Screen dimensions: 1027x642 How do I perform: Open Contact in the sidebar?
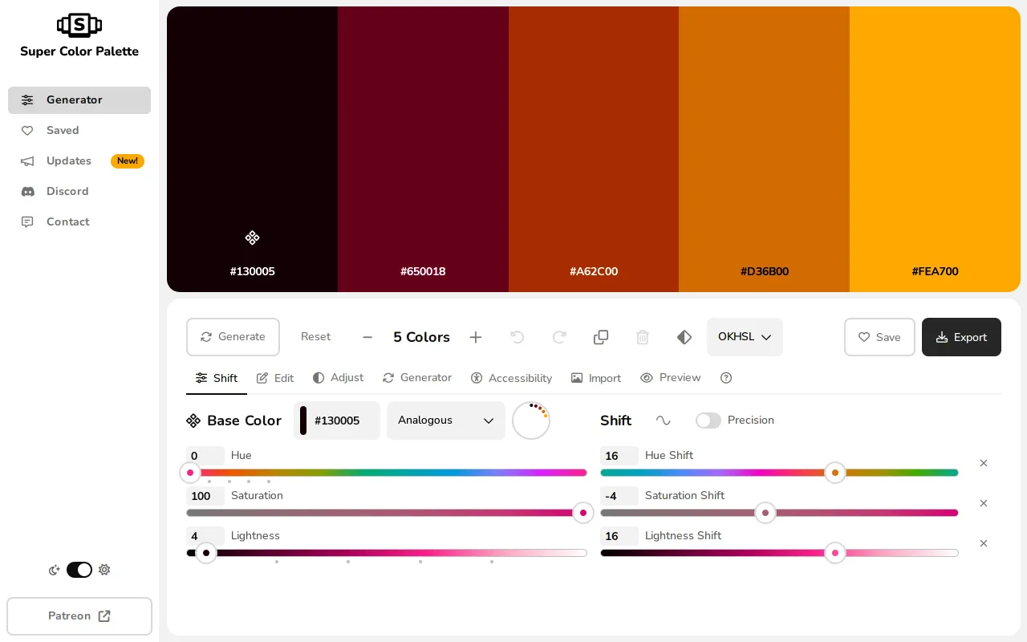click(79, 222)
